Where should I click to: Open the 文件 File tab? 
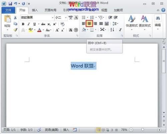[8, 10]
